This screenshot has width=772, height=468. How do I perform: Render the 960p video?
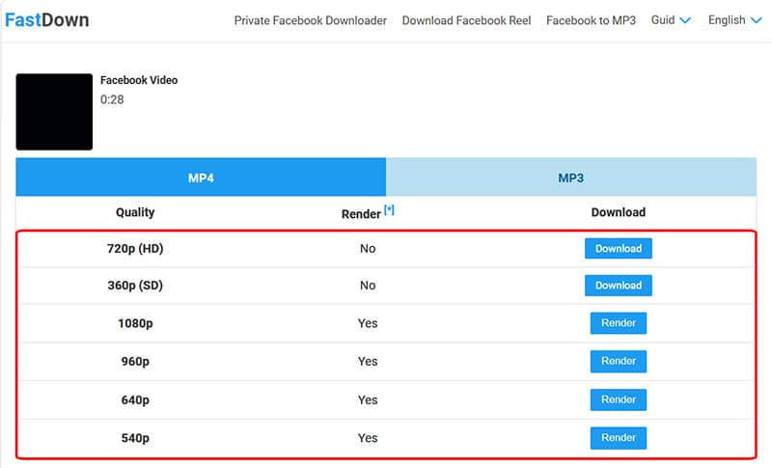(x=618, y=361)
